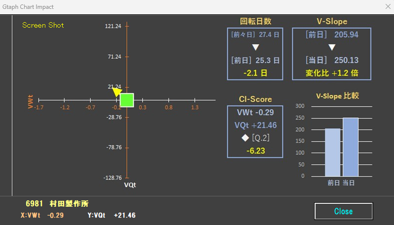
Task: Click the white triangle in V-Slope box
Action: 332,47
